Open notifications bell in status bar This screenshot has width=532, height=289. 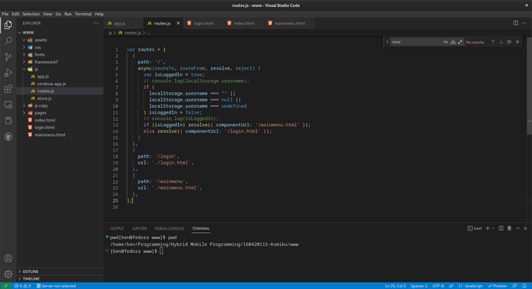pos(524,286)
